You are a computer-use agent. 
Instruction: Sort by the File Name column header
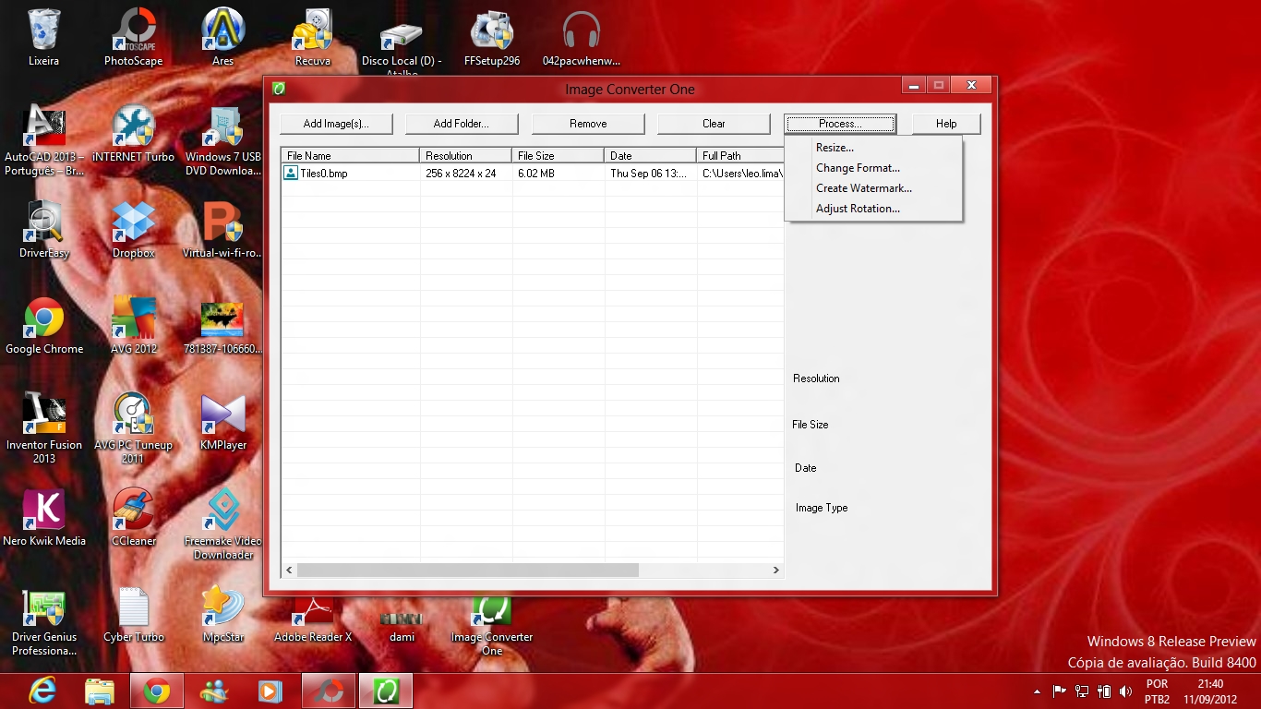[350, 156]
